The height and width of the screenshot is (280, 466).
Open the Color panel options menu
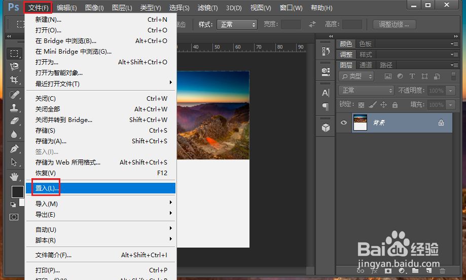click(x=454, y=44)
